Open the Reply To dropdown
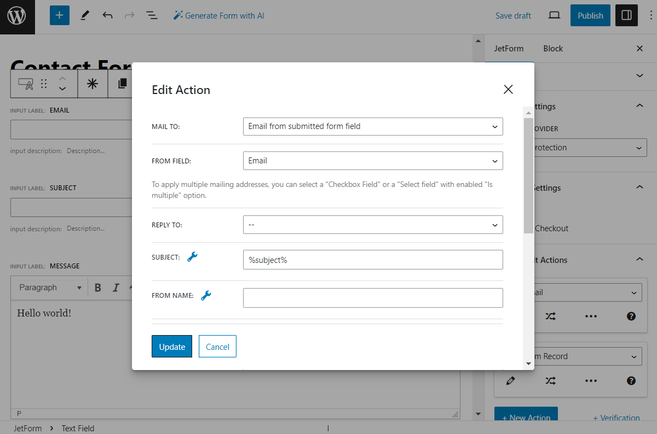The height and width of the screenshot is (434, 657). [x=372, y=225]
